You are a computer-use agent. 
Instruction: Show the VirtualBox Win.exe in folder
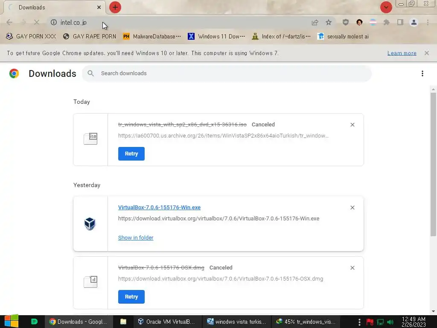tap(135, 237)
